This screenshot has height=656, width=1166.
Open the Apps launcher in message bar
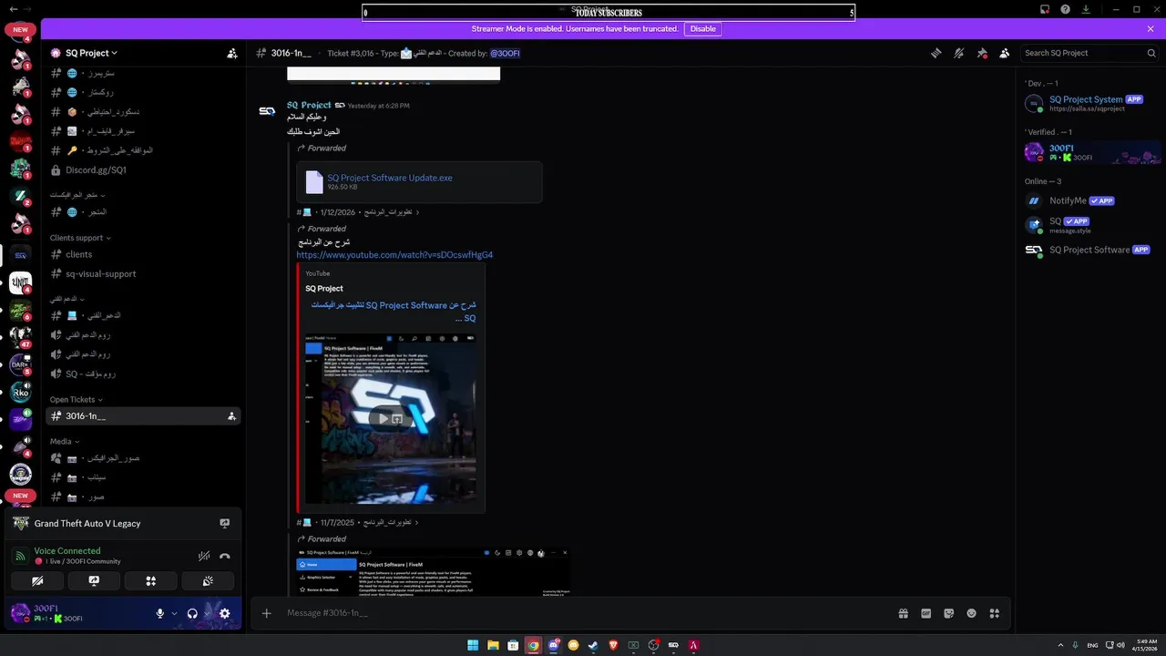(995, 613)
